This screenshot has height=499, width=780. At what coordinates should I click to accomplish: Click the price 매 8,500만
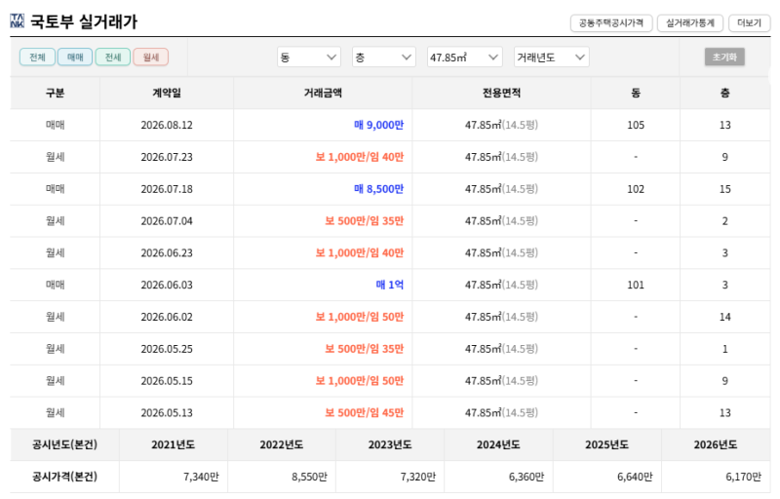[378, 189]
